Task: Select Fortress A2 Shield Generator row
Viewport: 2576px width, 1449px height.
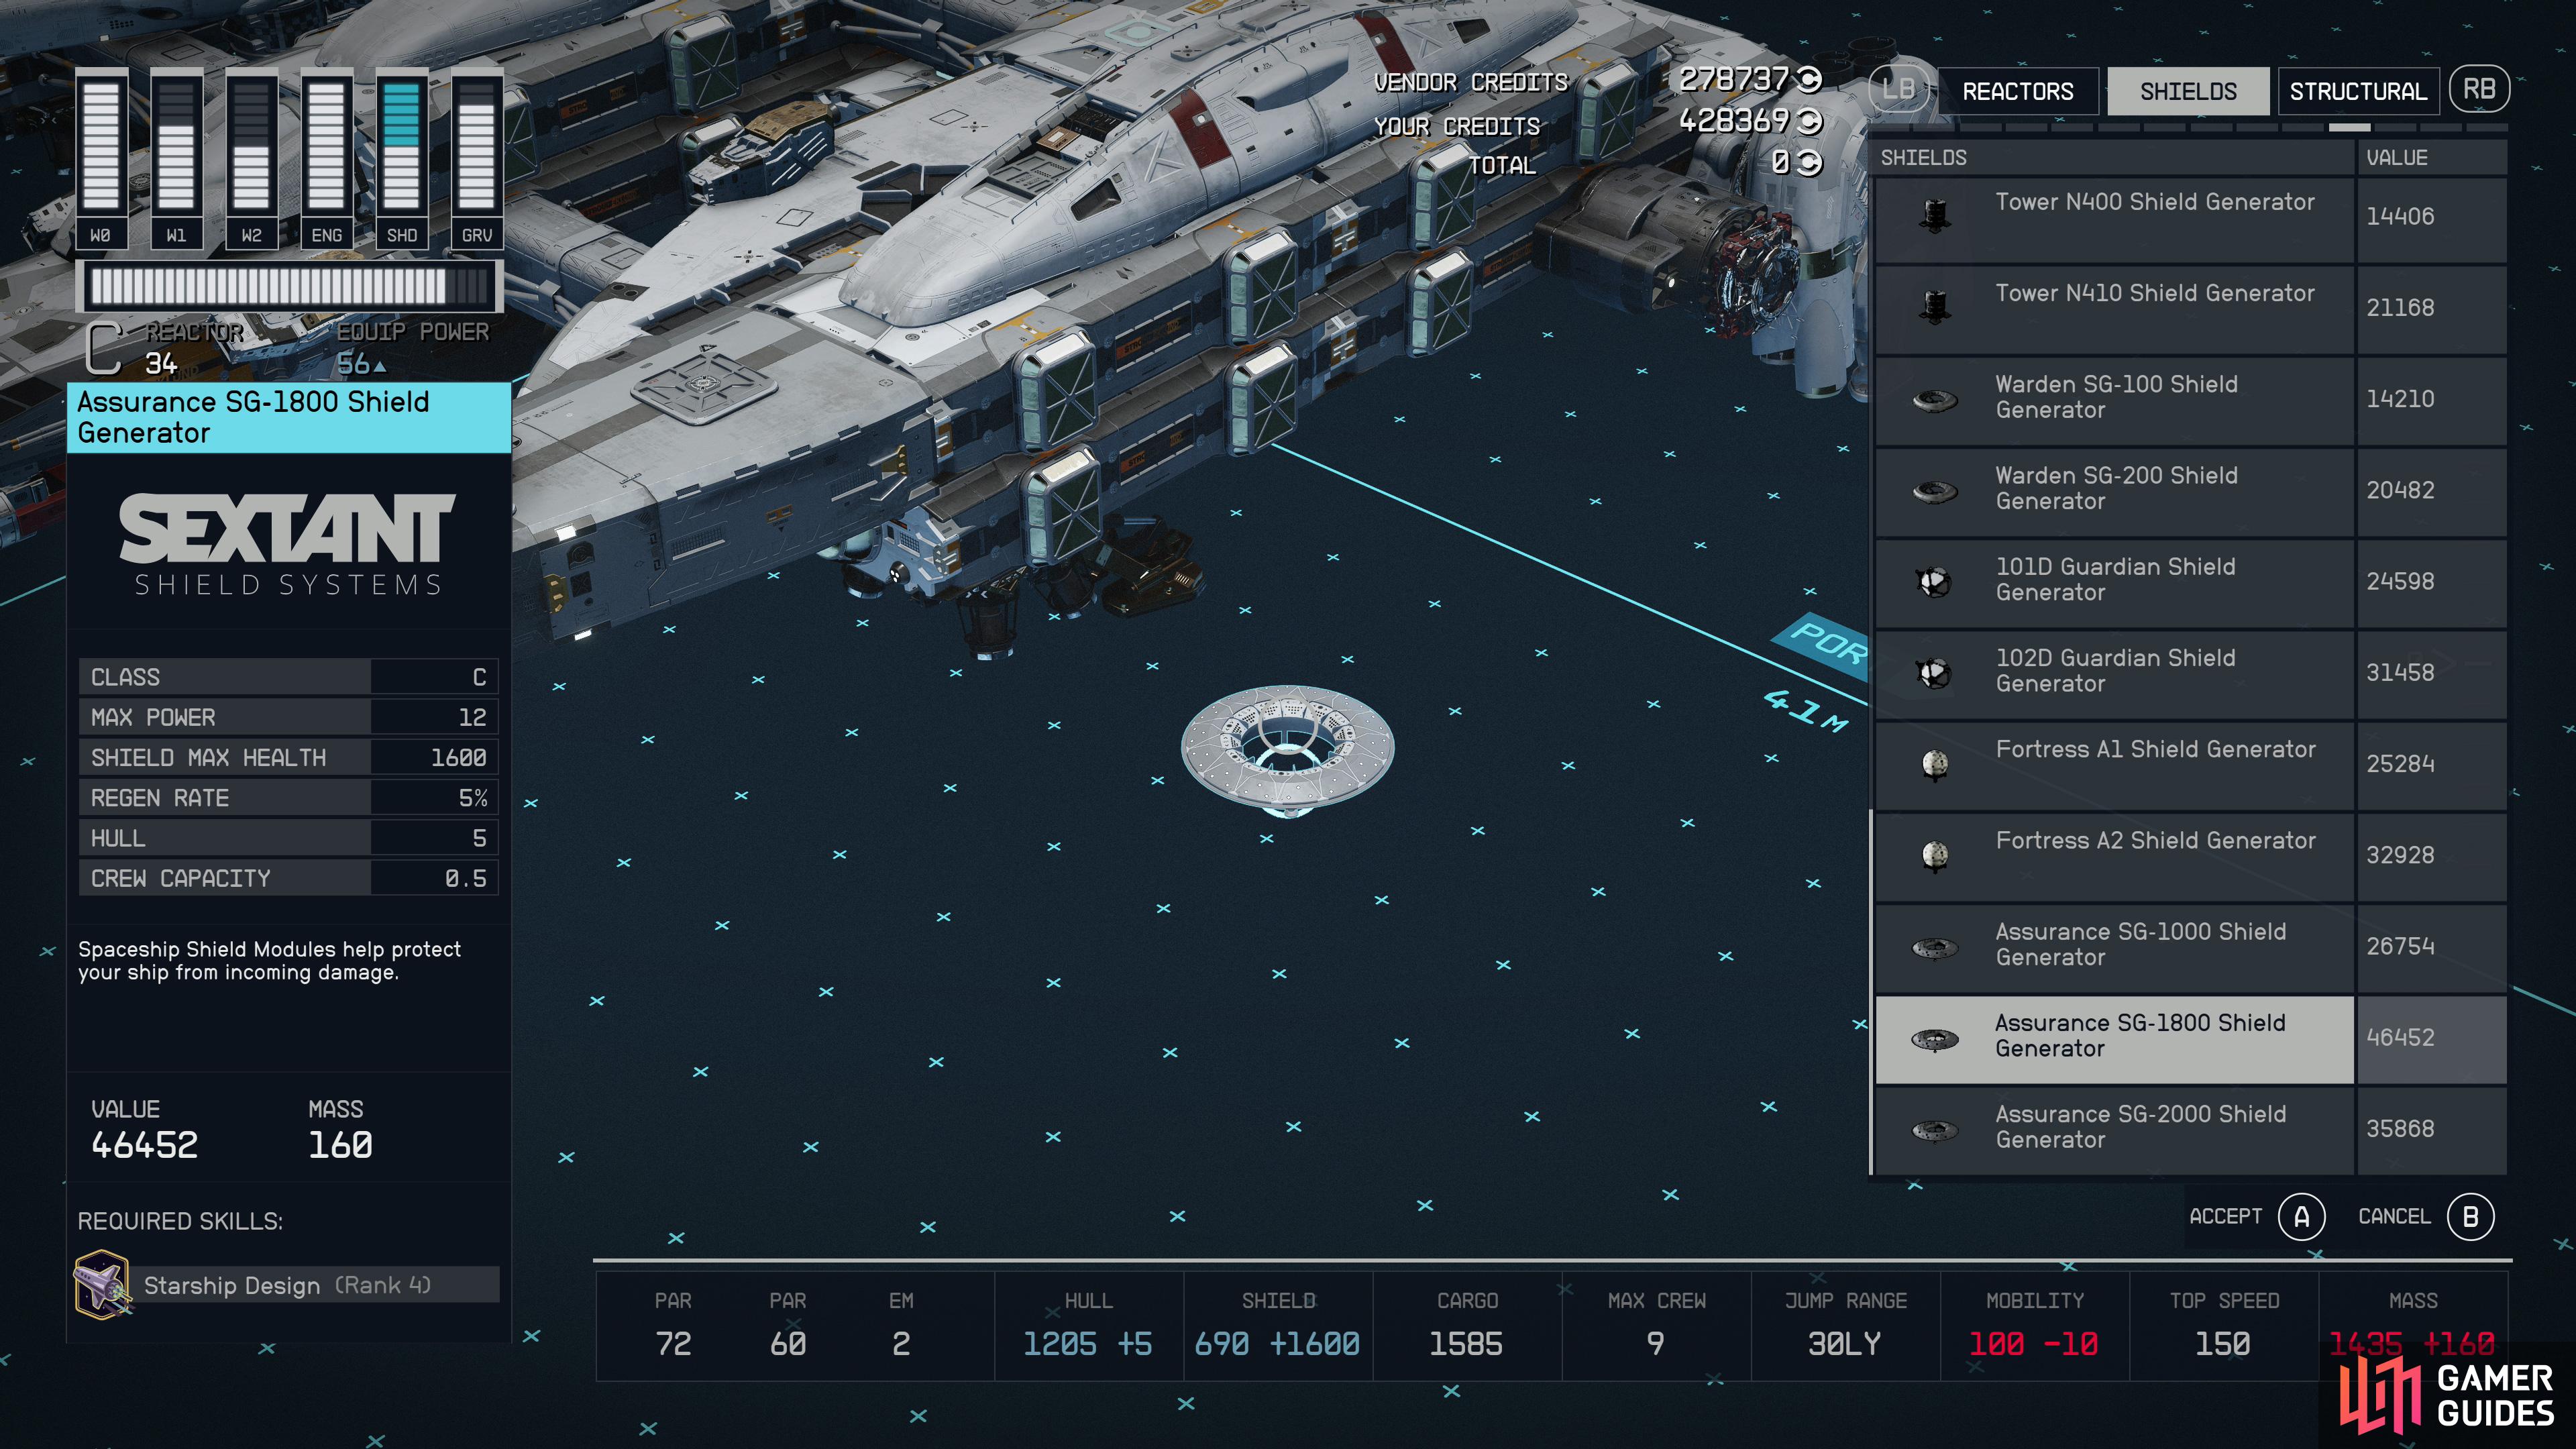Action: pos(2190,857)
